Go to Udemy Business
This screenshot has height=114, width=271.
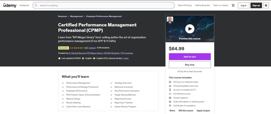pyautogui.click(x=202, y=5)
